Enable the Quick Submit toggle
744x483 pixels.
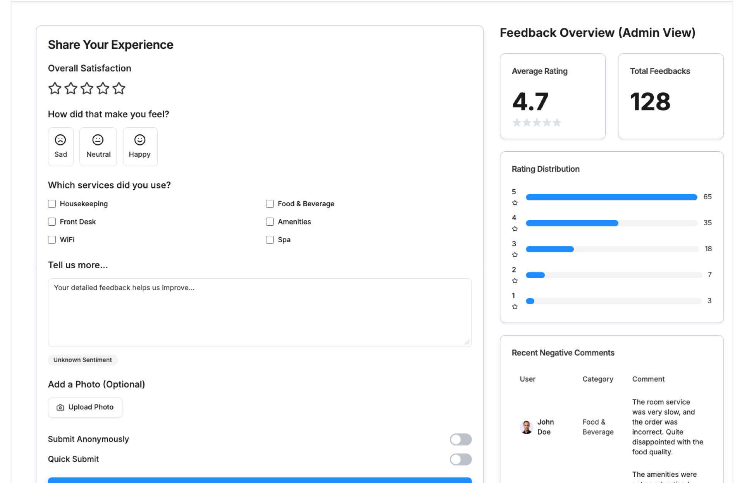click(x=460, y=459)
